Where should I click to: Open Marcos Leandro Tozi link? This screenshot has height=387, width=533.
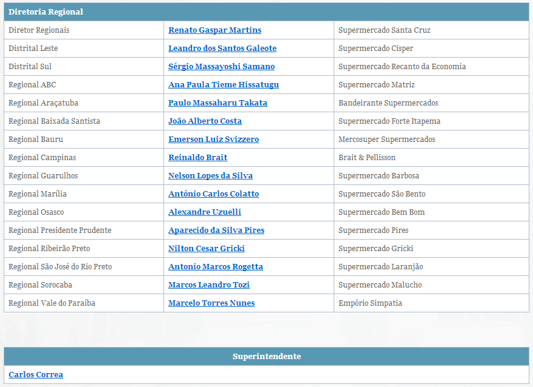(208, 285)
